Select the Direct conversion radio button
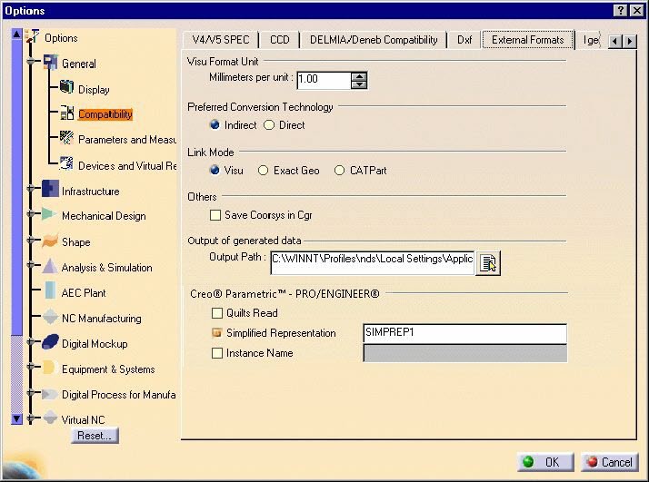649x482 pixels. [269, 125]
